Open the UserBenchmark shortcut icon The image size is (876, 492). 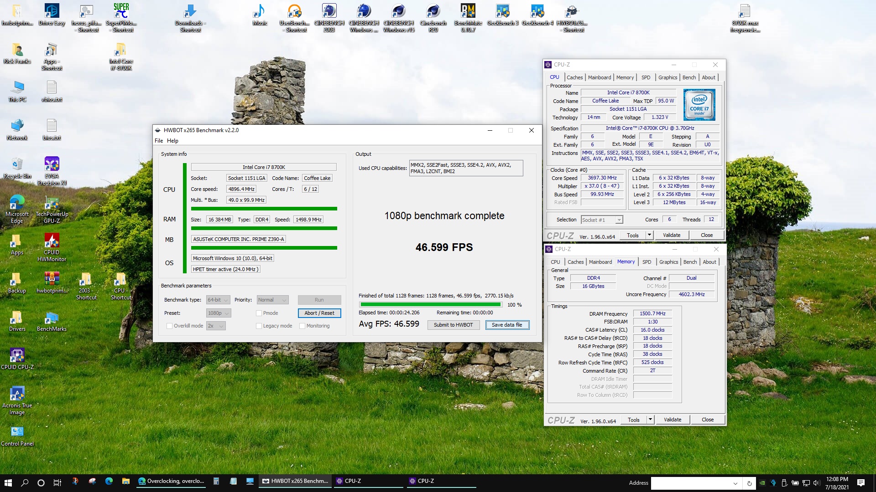click(x=294, y=17)
